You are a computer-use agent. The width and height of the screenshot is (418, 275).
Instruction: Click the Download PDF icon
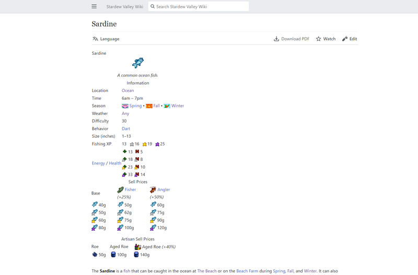point(276,39)
